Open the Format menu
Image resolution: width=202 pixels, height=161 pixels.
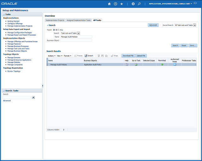pyautogui.click(x=68, y=56)
